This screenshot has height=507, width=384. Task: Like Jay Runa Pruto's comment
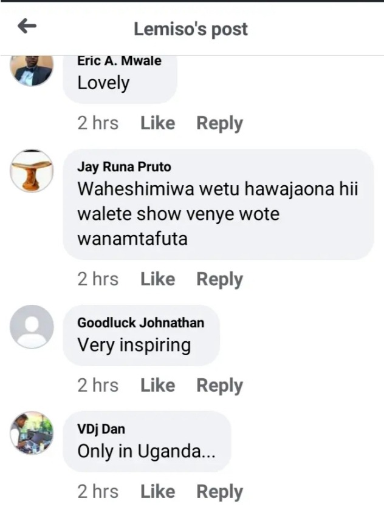pyautogui.click(x=157, y=279)
